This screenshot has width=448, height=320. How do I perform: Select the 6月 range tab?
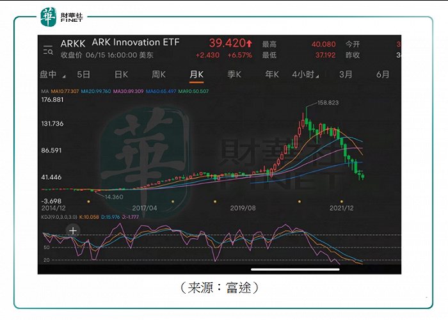[383, 75]
